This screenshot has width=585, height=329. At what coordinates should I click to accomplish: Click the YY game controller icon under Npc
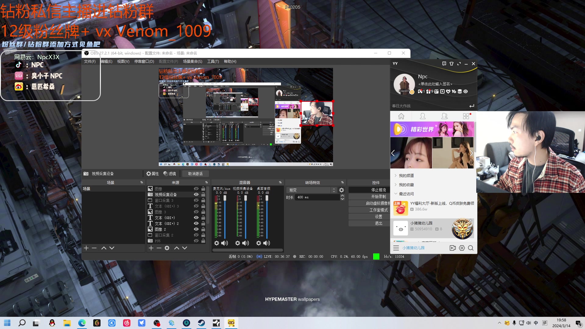tap(420, 91)
